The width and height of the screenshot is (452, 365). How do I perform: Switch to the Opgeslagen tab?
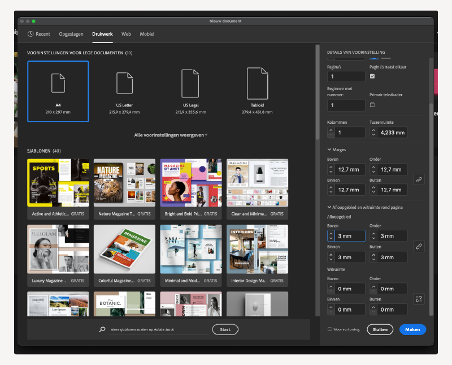tap(71, 34)
